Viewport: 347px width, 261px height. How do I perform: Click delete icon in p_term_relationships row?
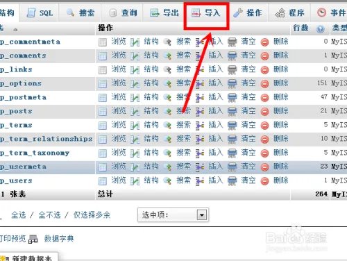click(x=264, y=140)
